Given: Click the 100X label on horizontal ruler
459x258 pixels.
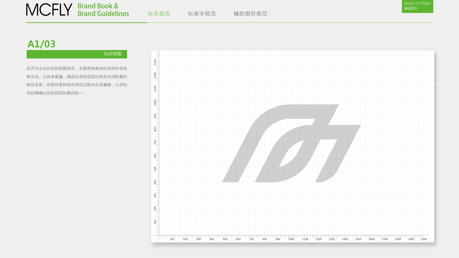Looking at the screenshot, I should 291,239.
